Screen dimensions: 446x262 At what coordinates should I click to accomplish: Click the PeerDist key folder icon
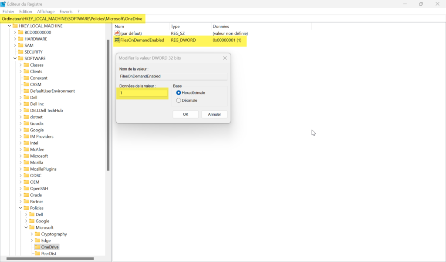[37, 254]
